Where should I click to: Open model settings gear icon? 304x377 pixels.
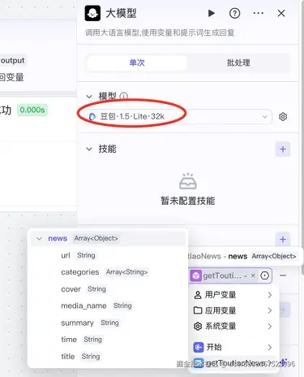coord(283,117)
